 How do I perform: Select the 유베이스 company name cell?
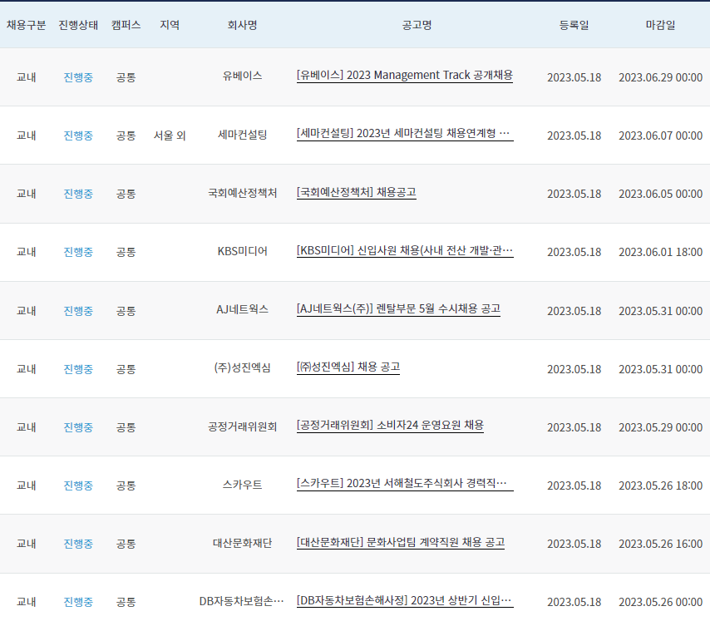[242, 76]
